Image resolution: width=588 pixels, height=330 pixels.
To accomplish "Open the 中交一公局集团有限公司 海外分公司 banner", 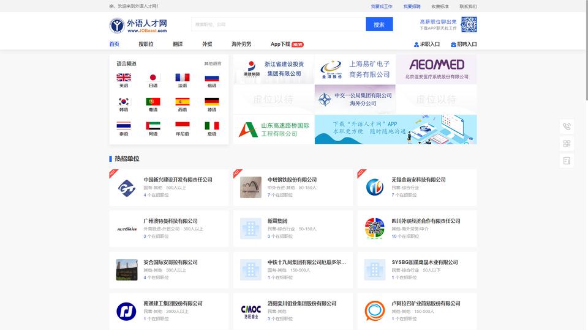I will click(x=355, y=99).
